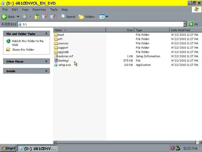Click the red security shield tray icon
Screen dimensions: 202x152
click(x=172, y=148)
